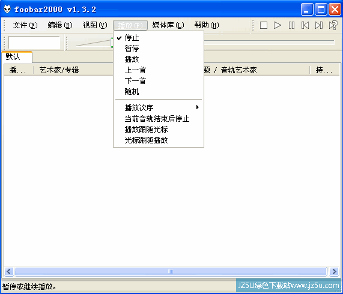Expand the 播放次序 submenu
This screenshot has height=294, width=343.
tap(159, 107)
